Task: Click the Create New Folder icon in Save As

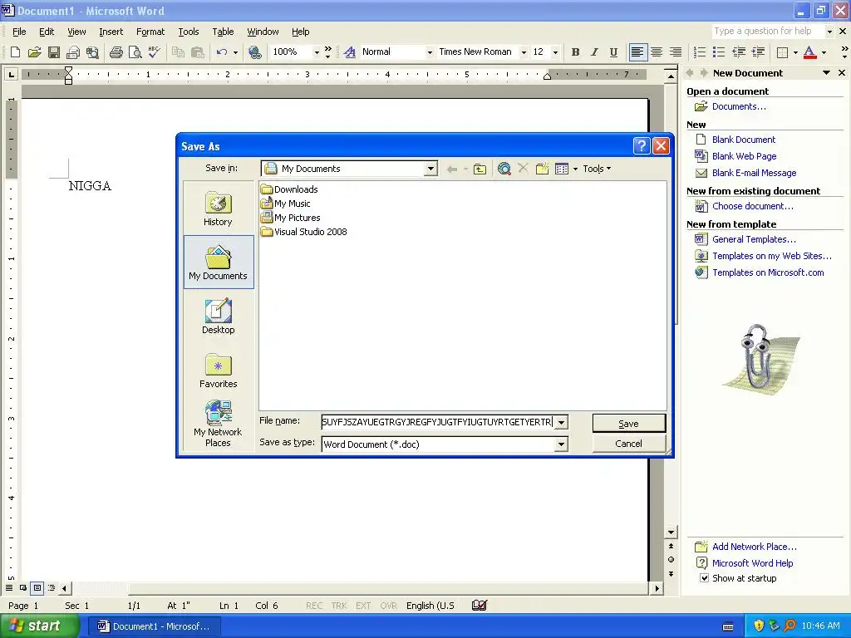Action: click(x=542, y=169)
